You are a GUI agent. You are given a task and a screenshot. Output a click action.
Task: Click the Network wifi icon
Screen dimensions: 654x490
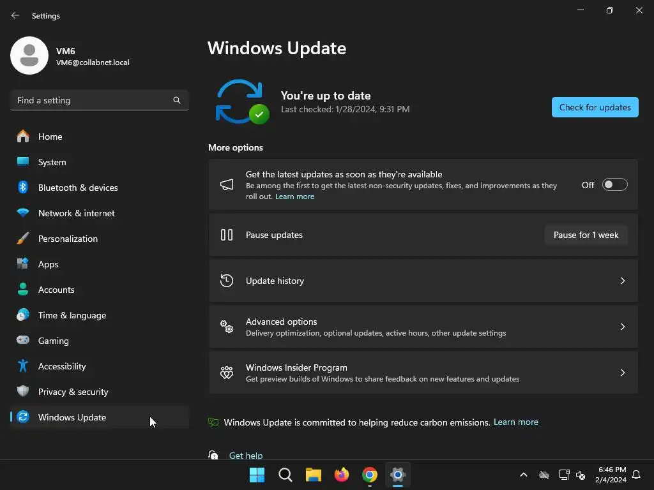(23, 213)
